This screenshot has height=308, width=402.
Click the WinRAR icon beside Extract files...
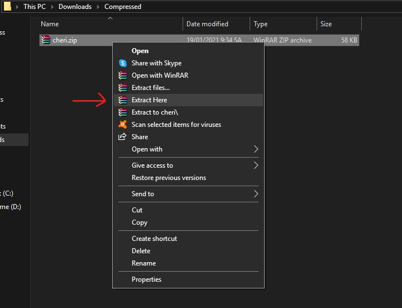(123, 88)
